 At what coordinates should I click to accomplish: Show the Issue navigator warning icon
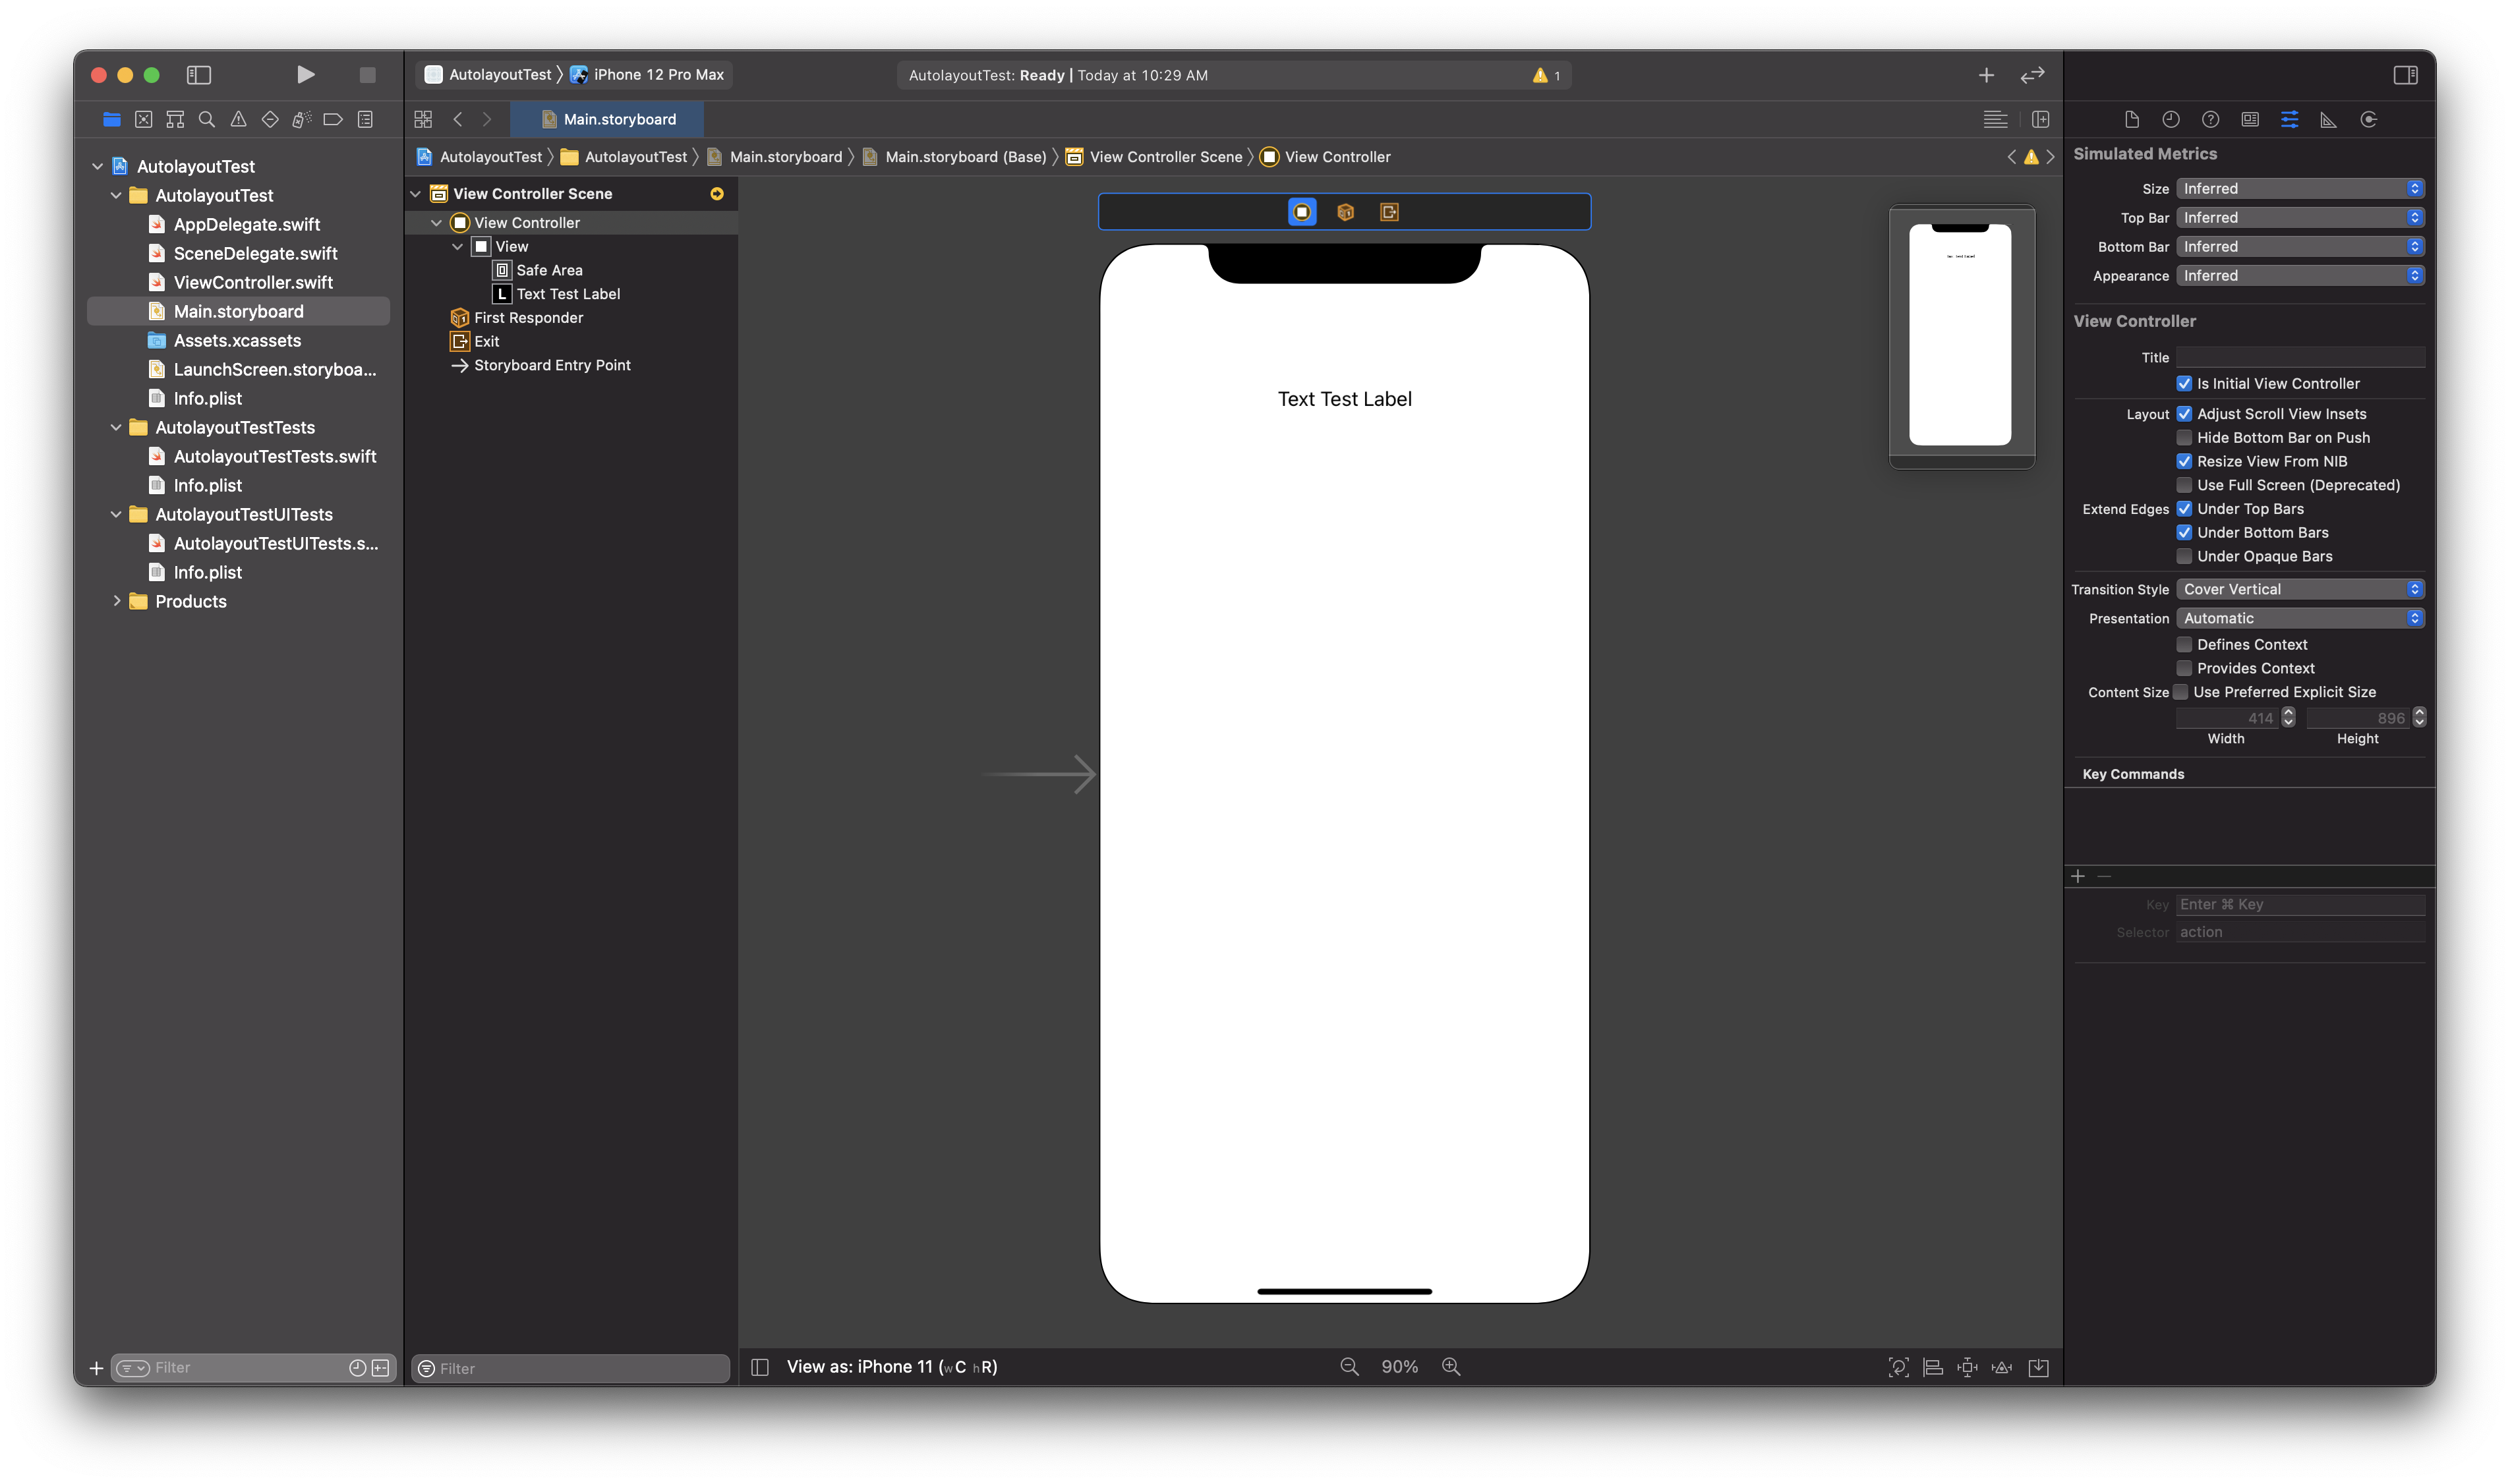238,120
